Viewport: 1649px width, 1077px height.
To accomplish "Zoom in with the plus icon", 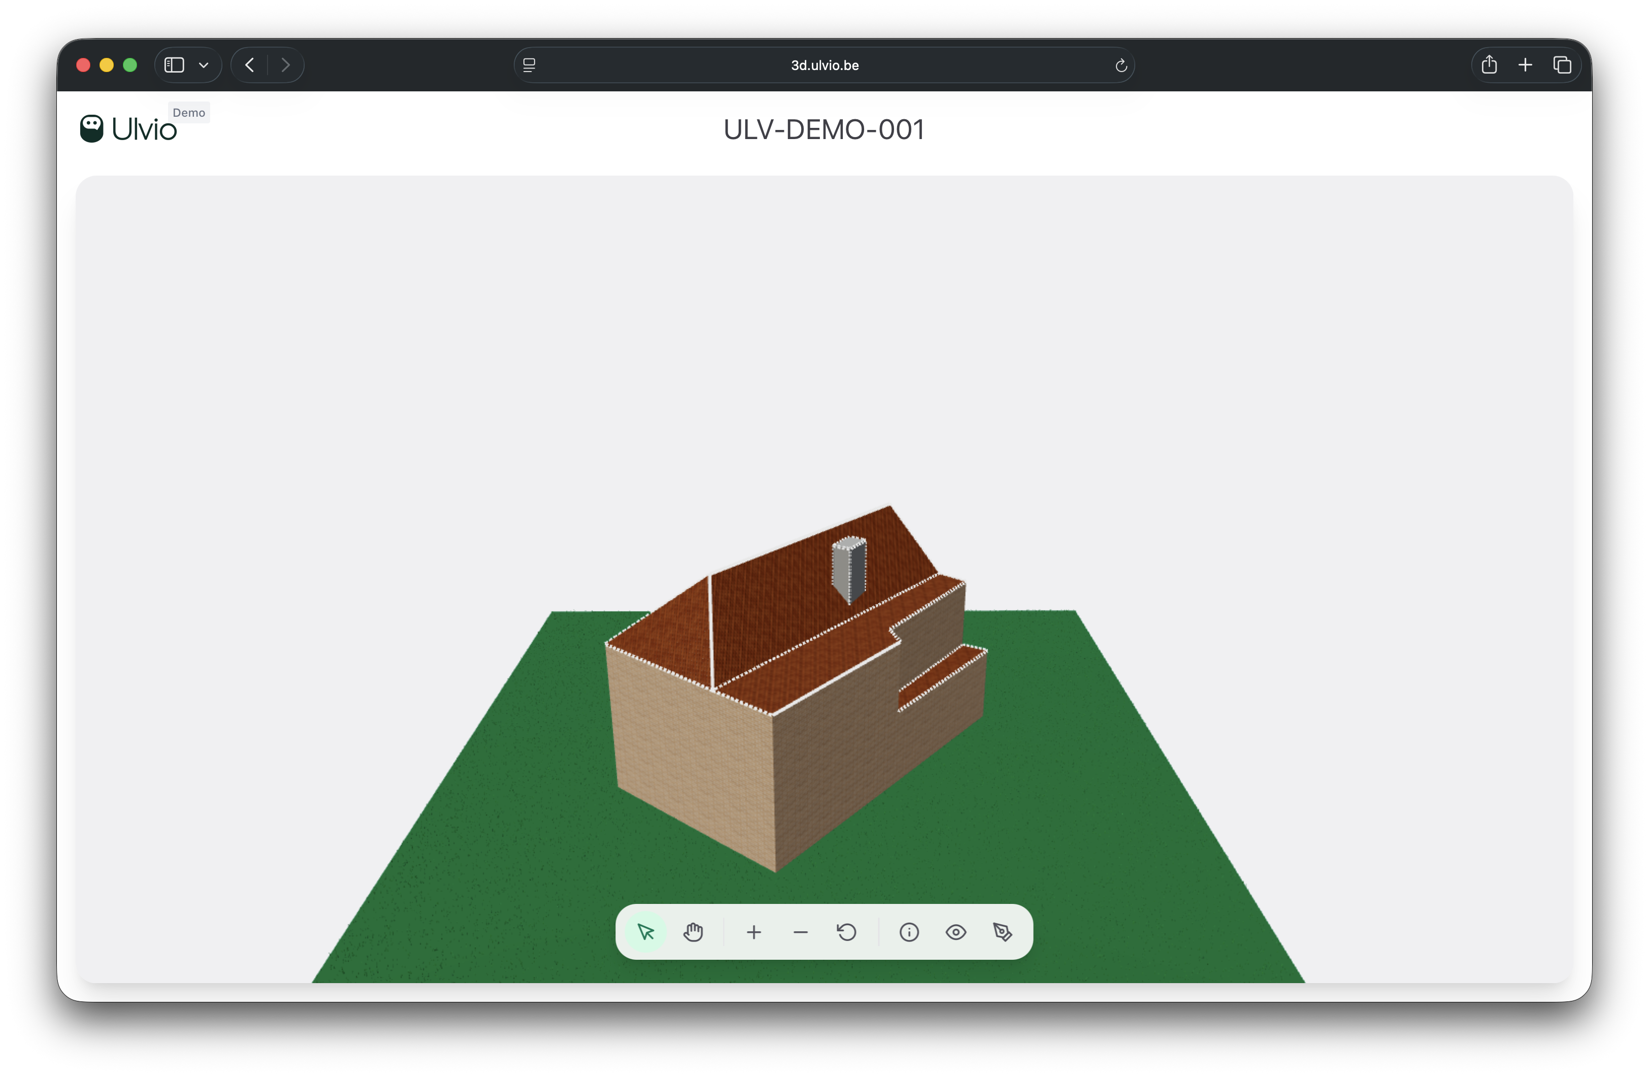I will click(754, 932).
